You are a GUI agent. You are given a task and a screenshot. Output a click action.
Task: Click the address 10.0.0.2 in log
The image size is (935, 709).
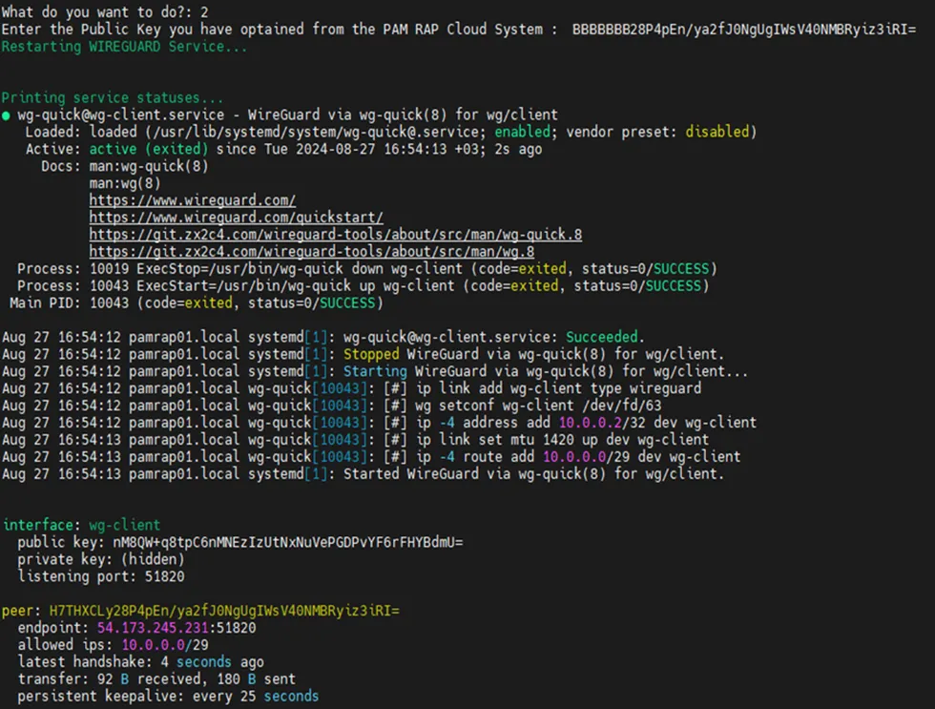point(591,423)
